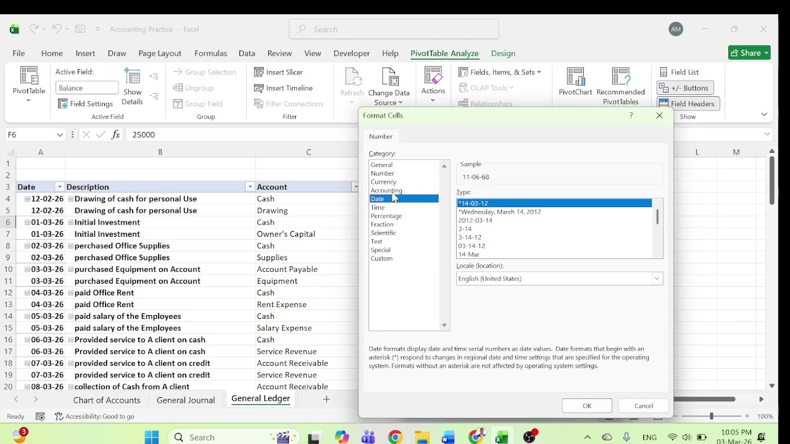Collapse the Initial Investment description row

coord(70,222)
